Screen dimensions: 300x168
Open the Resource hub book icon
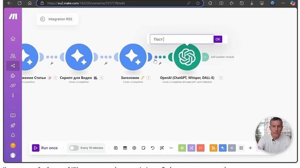pyautogui.click(x=13, y=115)
